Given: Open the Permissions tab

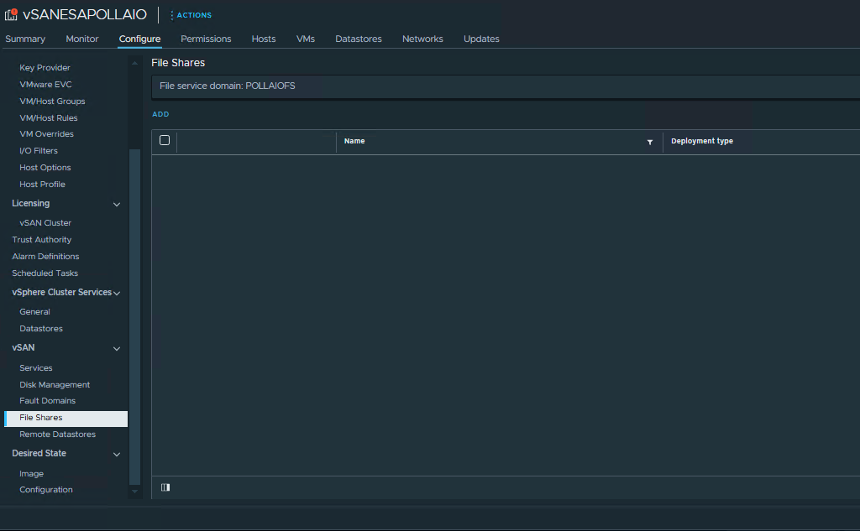Looking at the screenshot, I should (206, 39).
